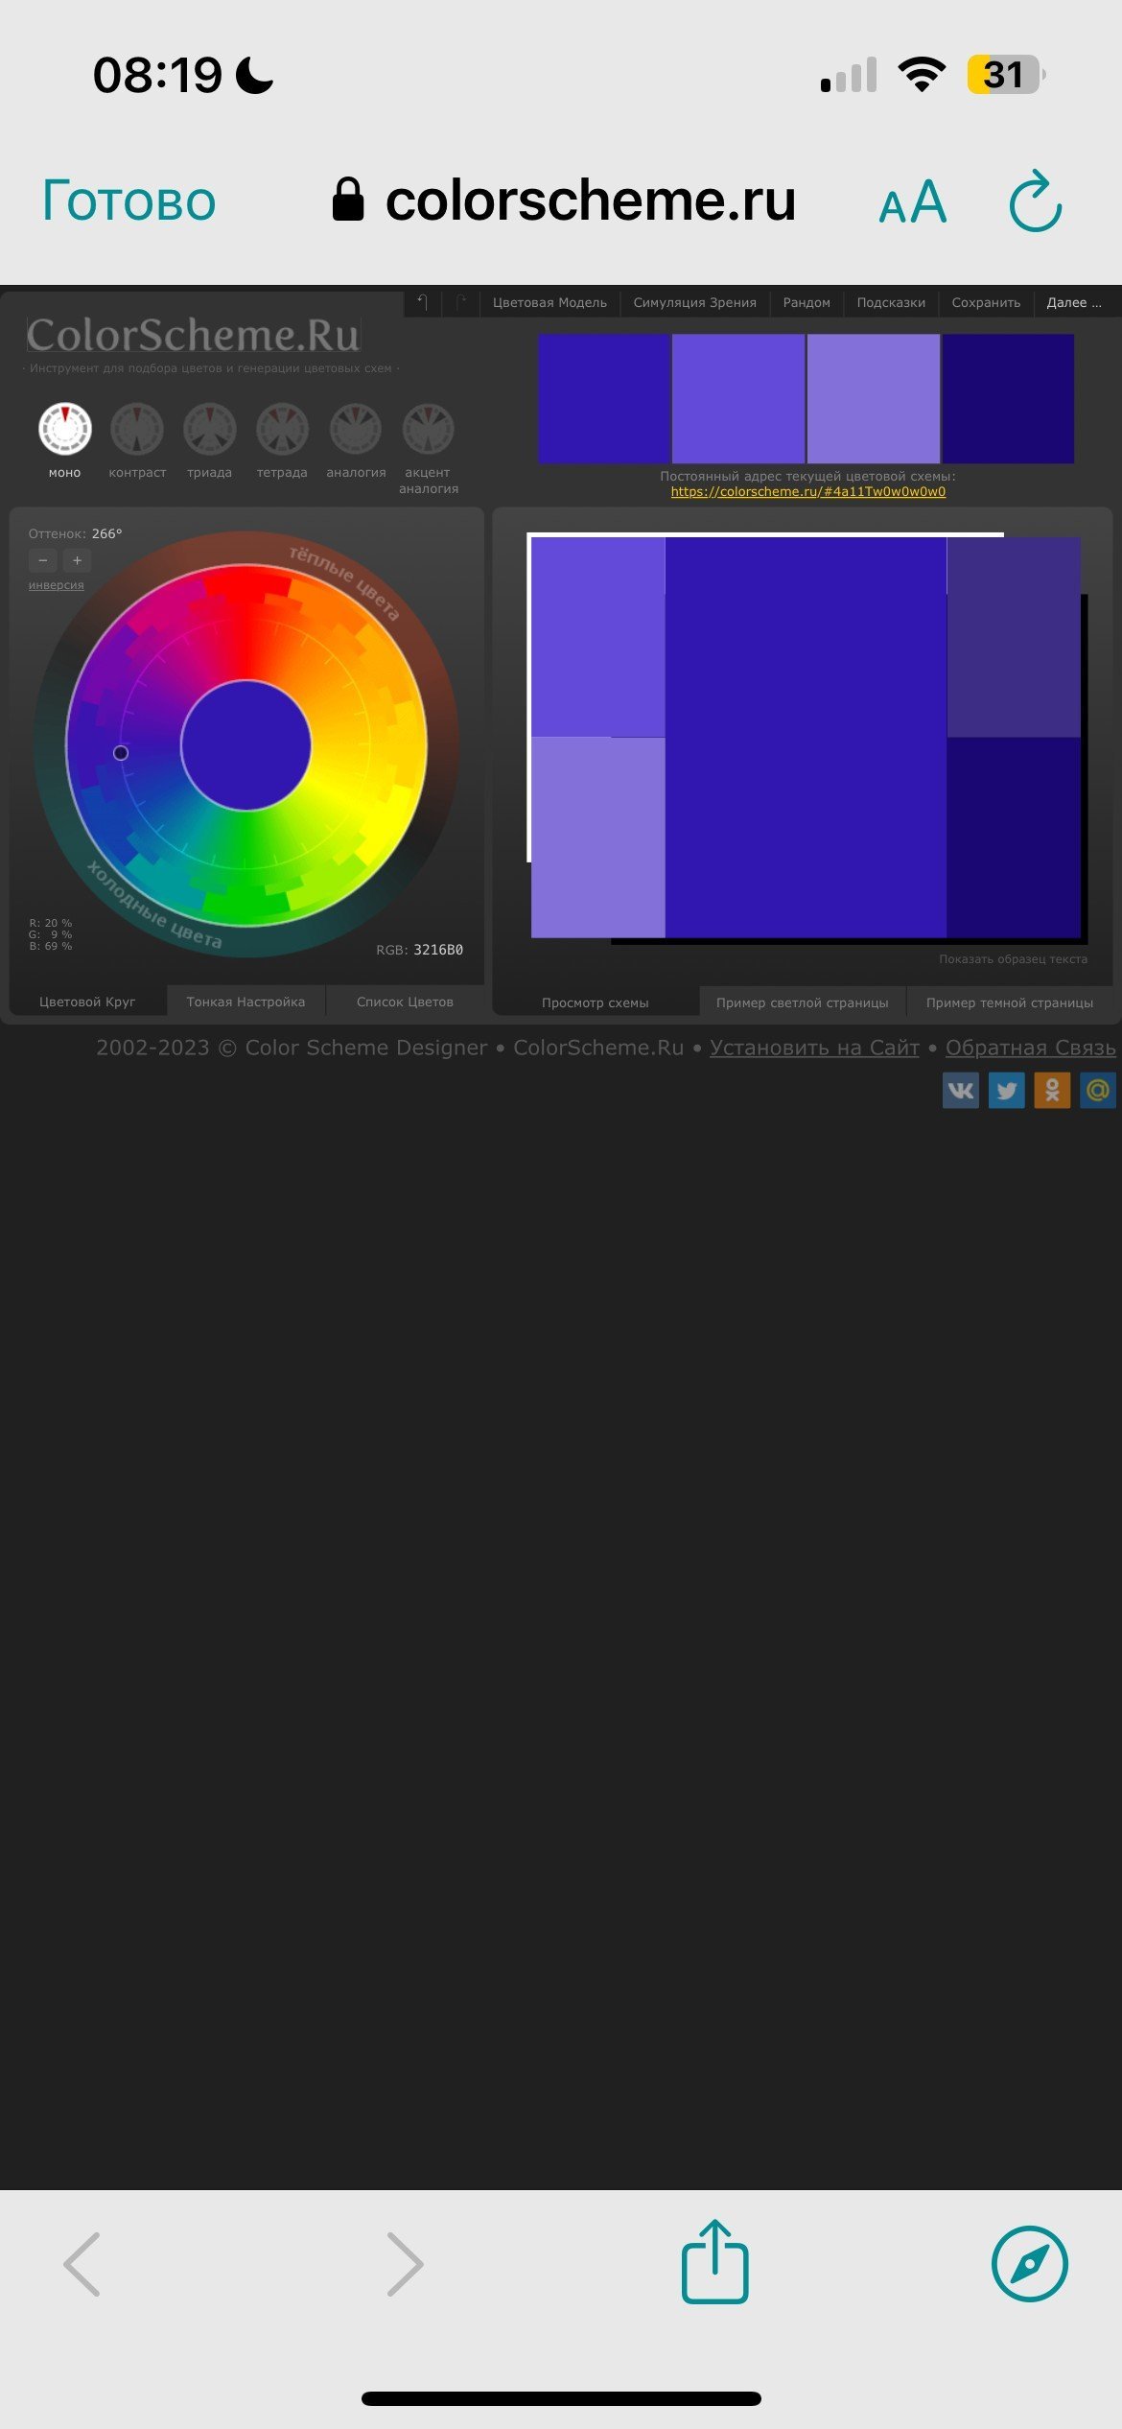The image size is (1122, 2429).
Task: Click the Обратная Связь link
Action: tap(1031, 1048)
